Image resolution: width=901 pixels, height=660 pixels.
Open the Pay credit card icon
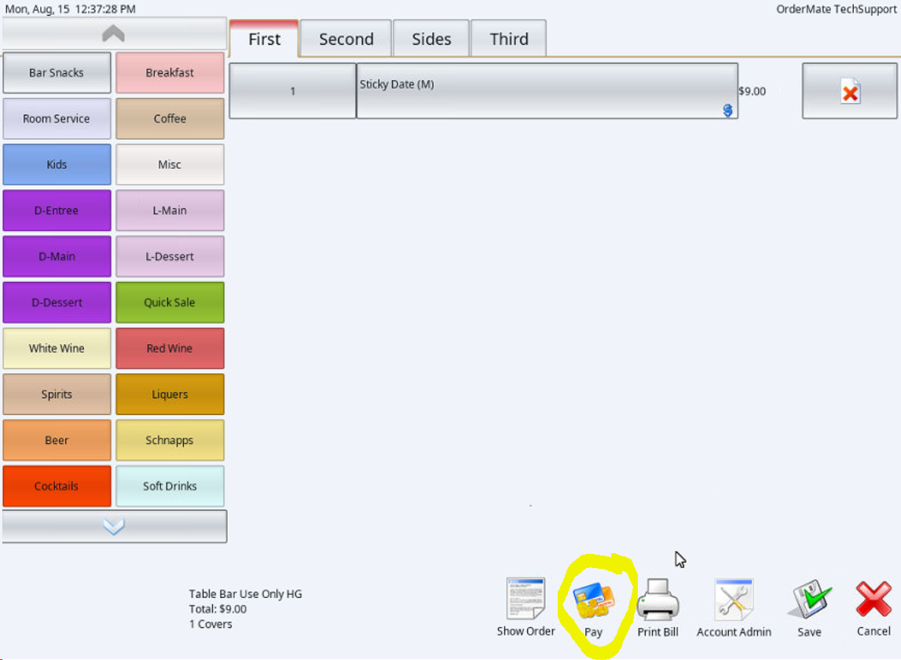tap(594, 601)
